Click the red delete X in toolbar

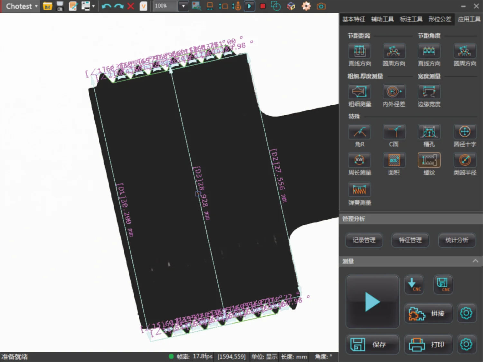(130, 6)
